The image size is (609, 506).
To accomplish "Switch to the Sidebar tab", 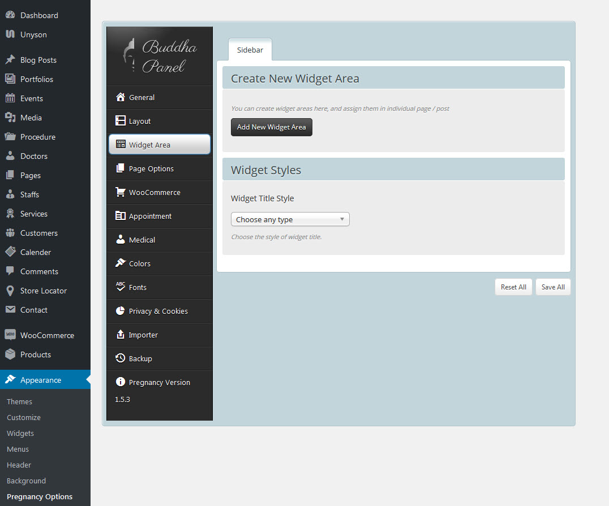I will tap(250, 50).
